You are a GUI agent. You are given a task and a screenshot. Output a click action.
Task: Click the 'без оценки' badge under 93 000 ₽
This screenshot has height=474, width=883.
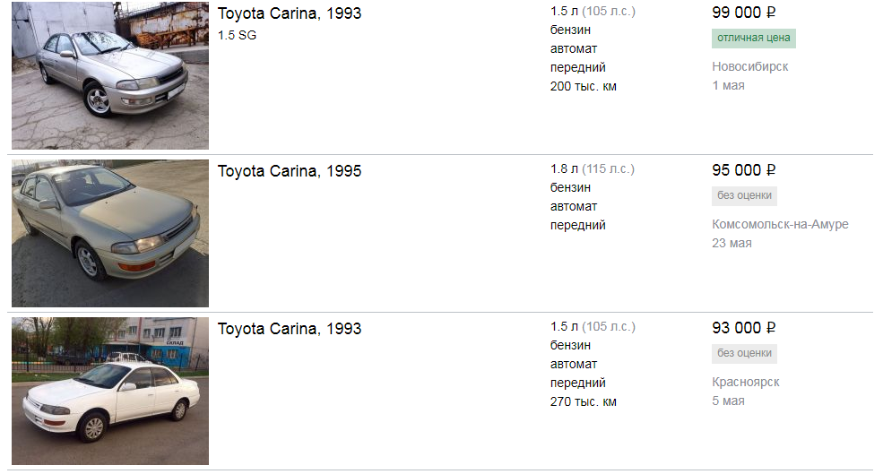[x=744, y=354]
